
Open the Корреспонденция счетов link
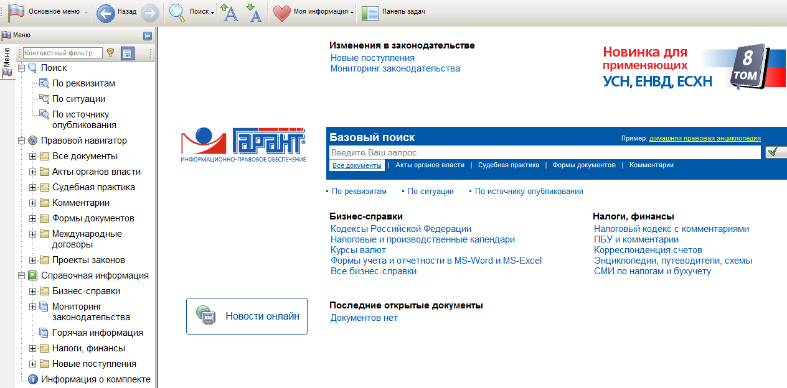(x=648, y=250)
